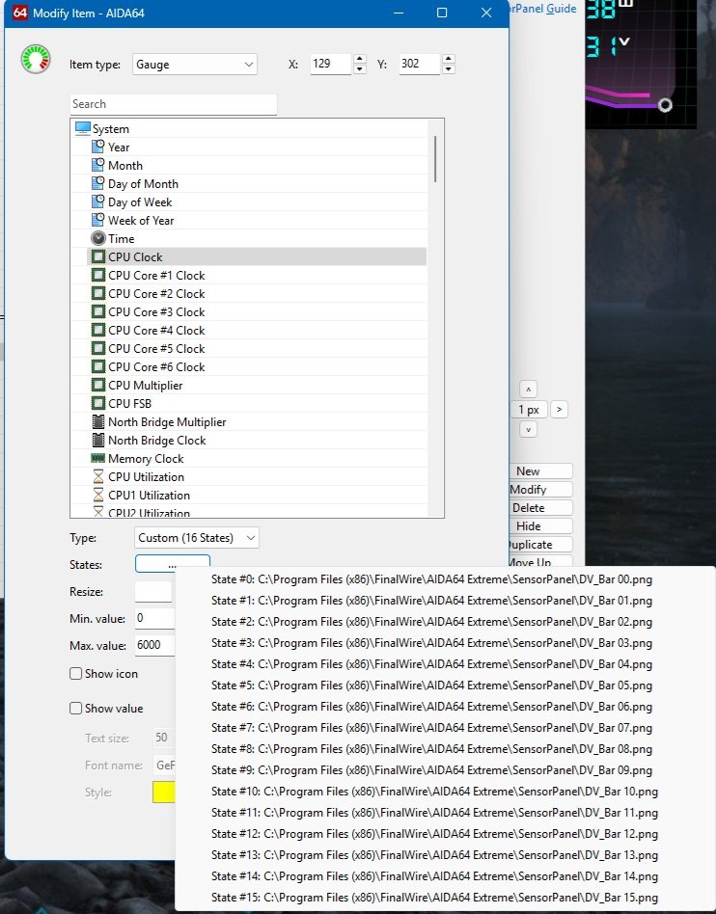Enable the Show value checkbox
This screenshot has width=716, height=914.
[76, 709]
